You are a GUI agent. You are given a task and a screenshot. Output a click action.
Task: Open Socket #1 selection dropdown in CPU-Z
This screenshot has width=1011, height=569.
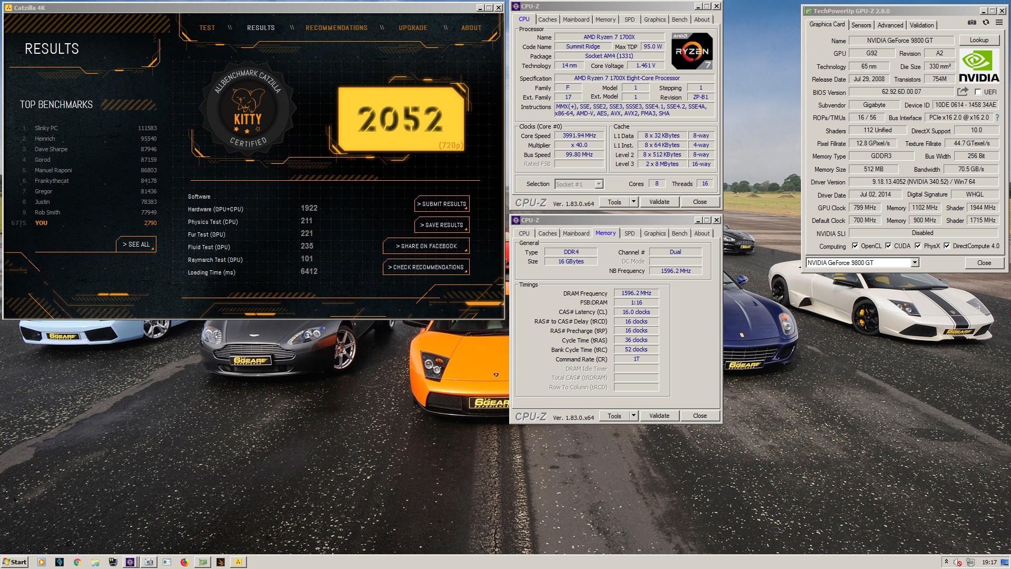(x=579, y=184)
